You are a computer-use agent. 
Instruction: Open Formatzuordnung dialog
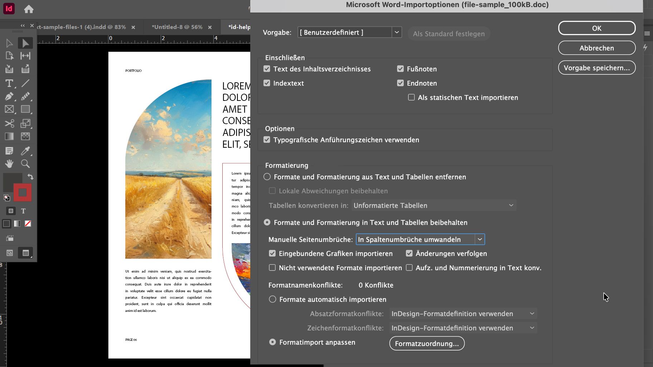pyautogui.click(x=427, y=343)
